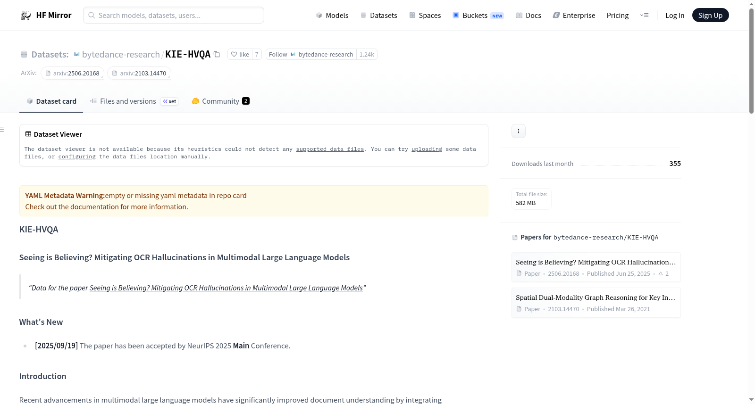Click the bytedance-research organization avatar in title
Viewport: 755px width, 404px height.
click(x=77, y=54)
